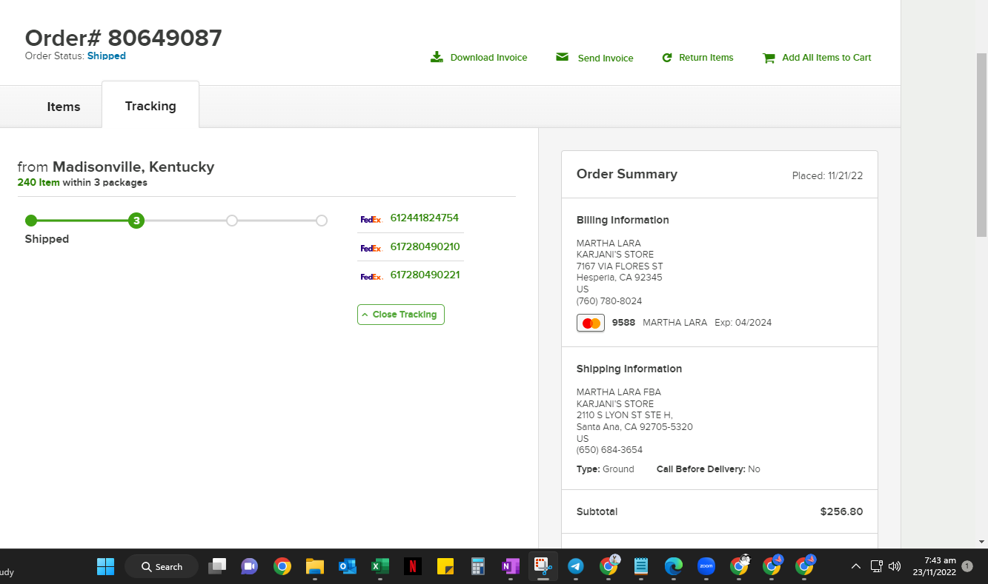Open Outlook from the taskbar

point(348,567)
